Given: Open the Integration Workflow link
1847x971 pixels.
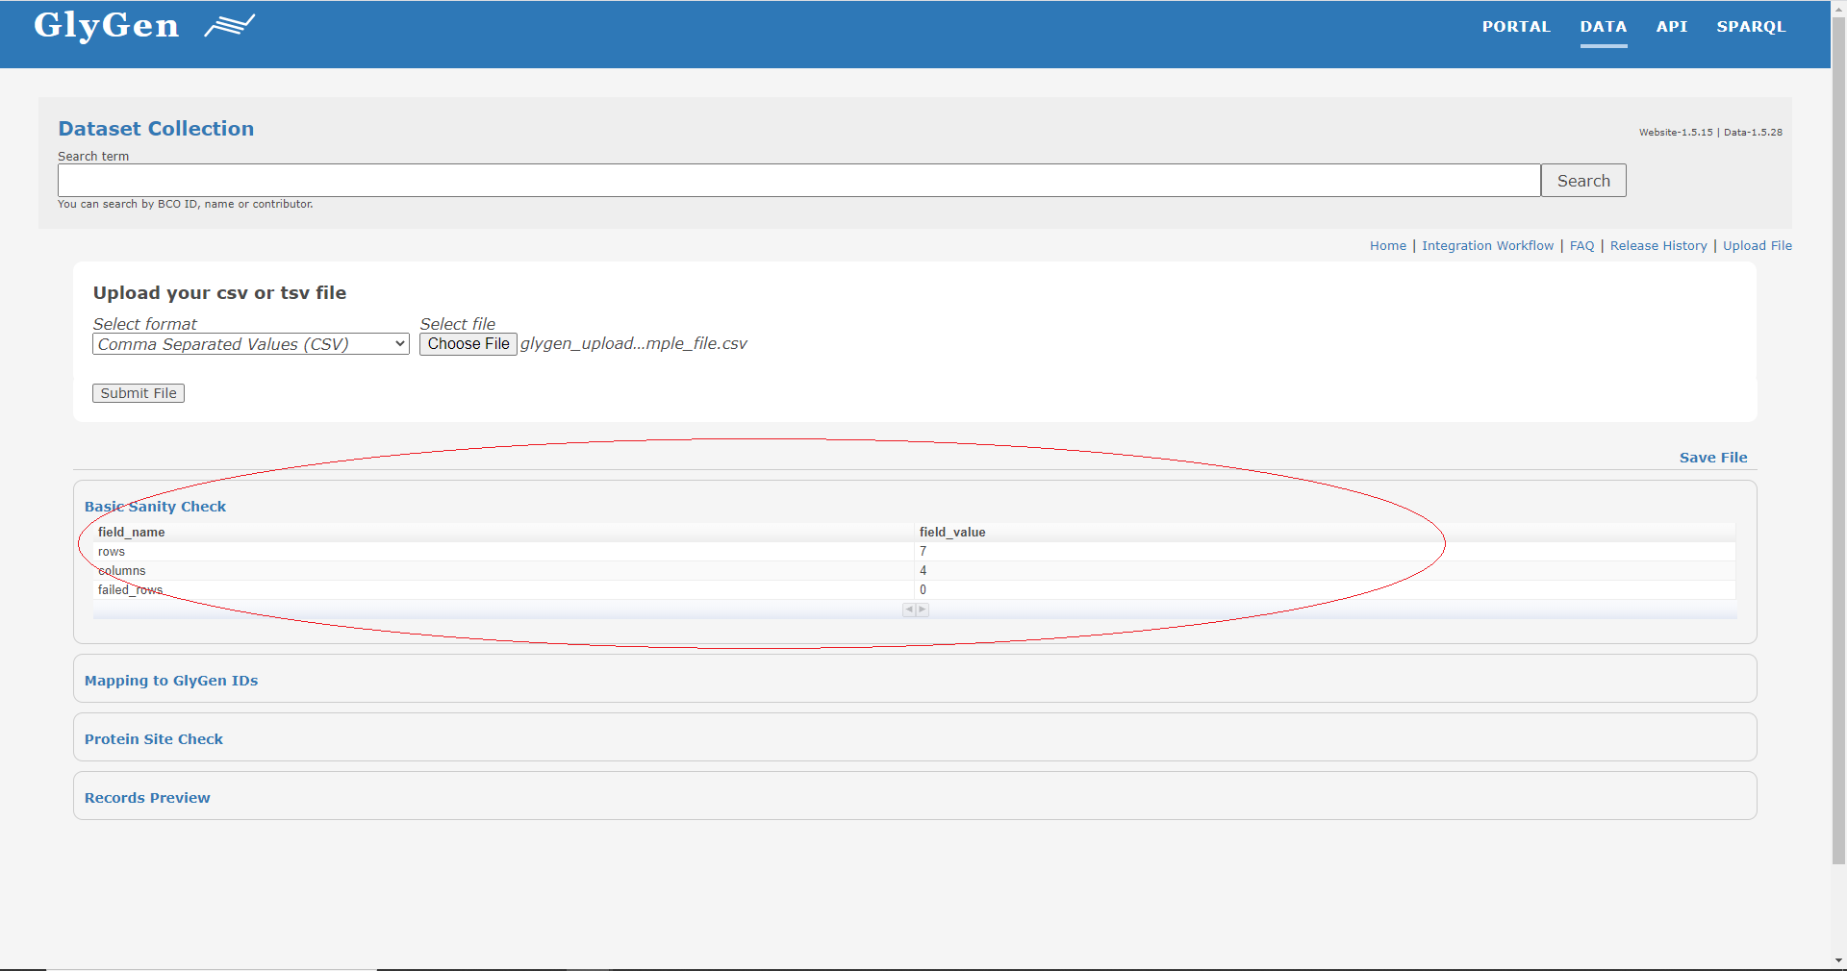Looking at the screenshot, I should pos(1487,246).
